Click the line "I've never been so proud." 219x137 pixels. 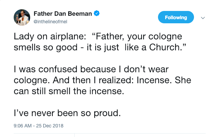67,113
